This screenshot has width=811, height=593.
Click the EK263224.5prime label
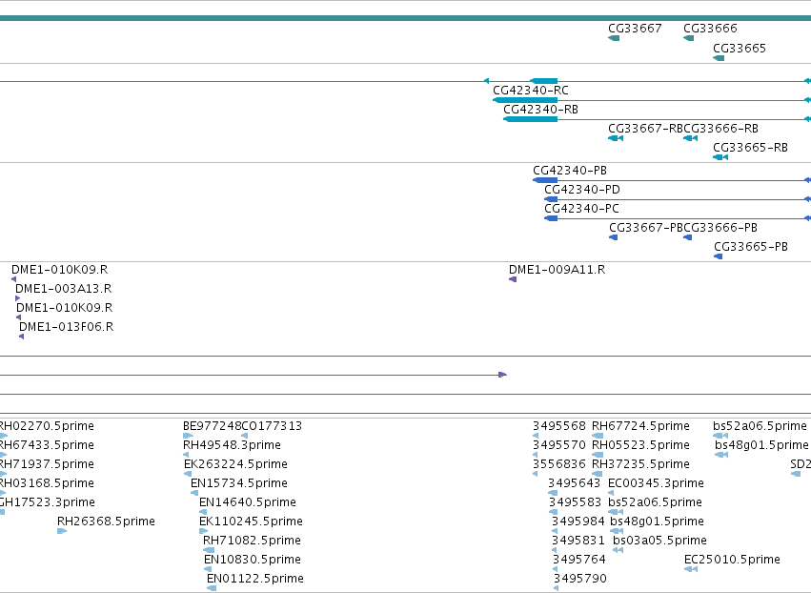(x=235, y=464)
